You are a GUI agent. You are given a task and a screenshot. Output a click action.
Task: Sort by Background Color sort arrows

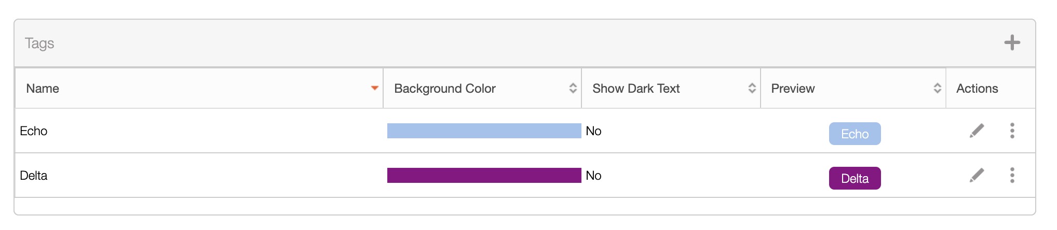coord(573,89)
